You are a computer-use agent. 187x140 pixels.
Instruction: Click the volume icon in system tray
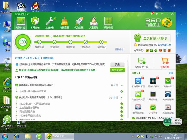[160, 137]
